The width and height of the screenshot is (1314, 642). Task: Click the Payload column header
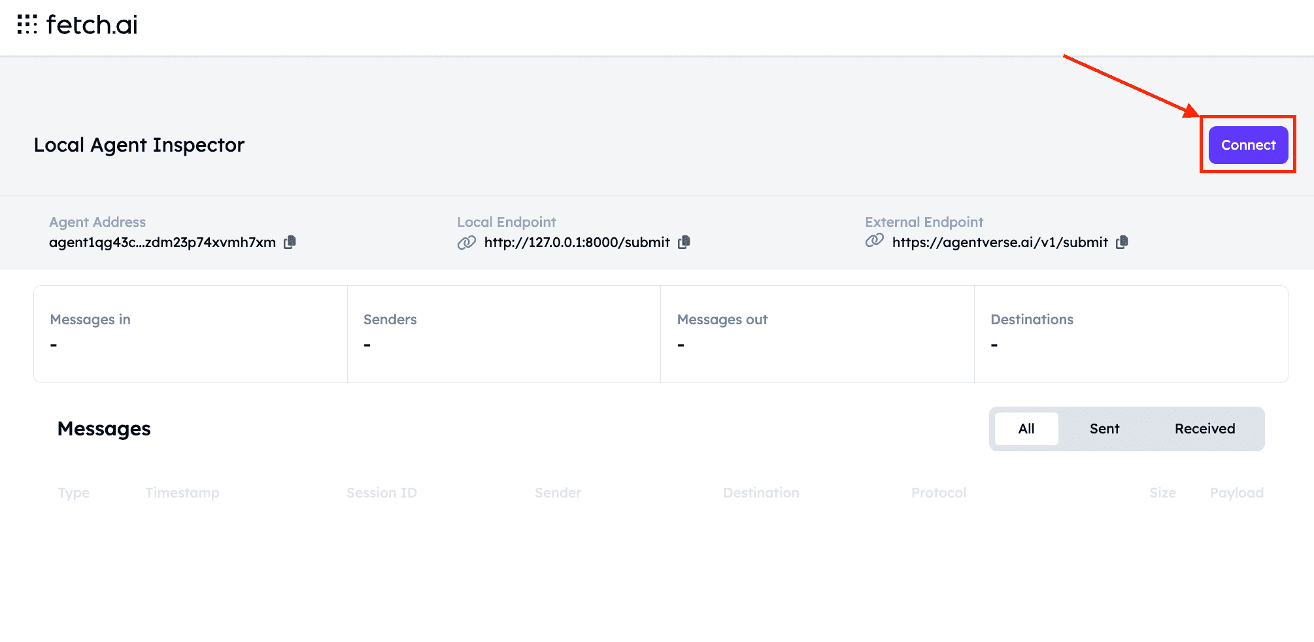pyautogui.click(x=1236, y=493)
